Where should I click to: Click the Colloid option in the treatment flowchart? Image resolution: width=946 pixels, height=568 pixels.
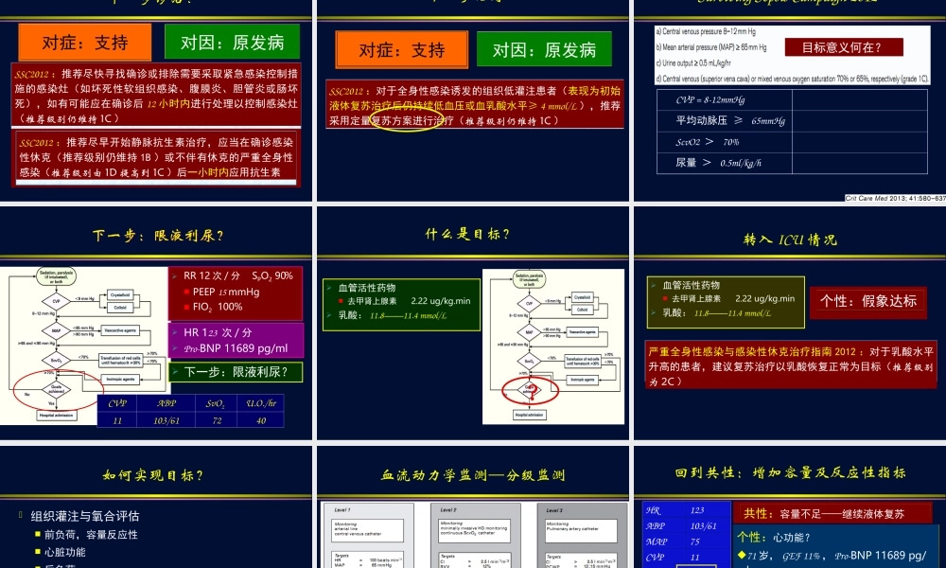tap(121, 308)
